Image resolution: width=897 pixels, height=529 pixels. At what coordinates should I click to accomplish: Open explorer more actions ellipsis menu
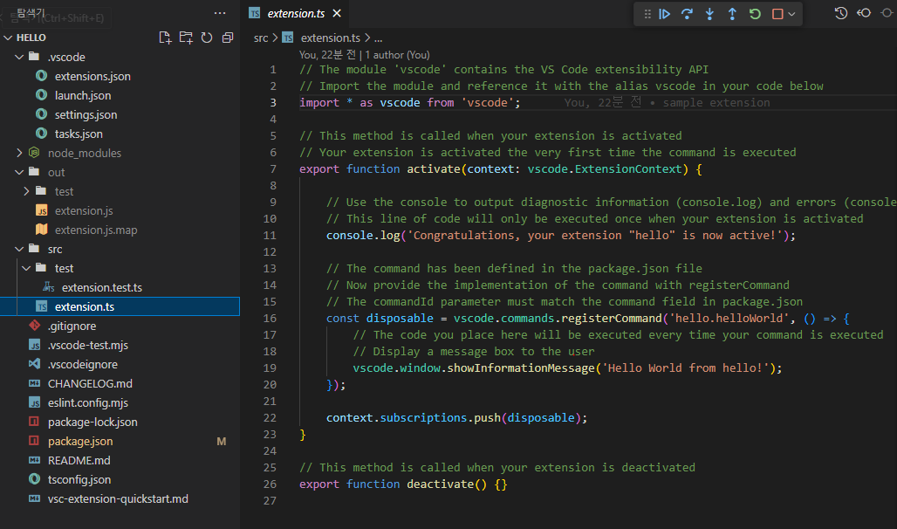(220, 13)
